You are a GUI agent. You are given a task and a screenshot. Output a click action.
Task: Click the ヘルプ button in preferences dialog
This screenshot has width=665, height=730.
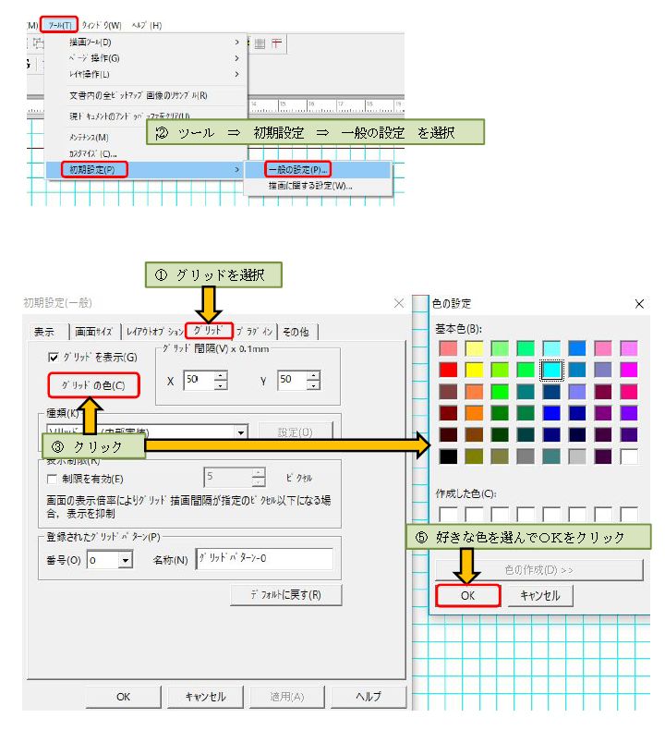(x=369, y=697)
